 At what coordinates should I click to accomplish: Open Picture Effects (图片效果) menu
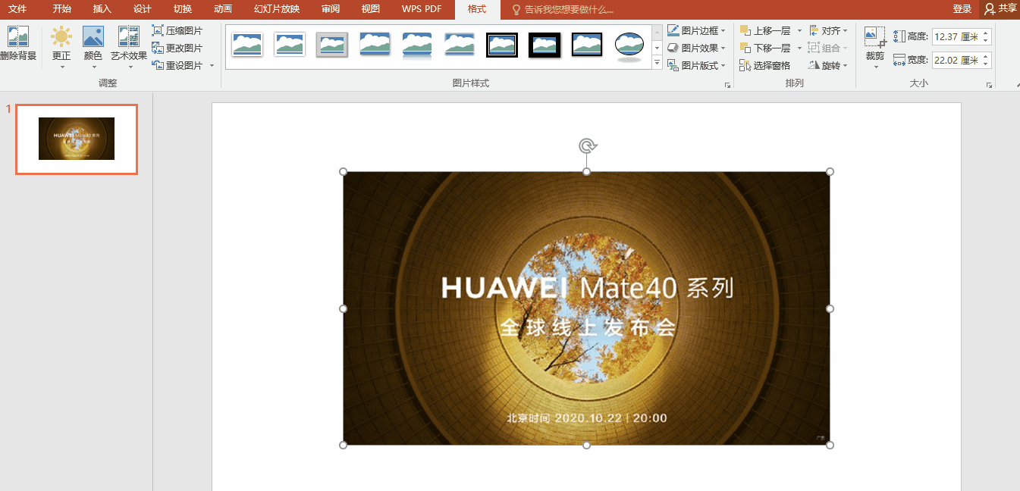(x=696, y=48)
